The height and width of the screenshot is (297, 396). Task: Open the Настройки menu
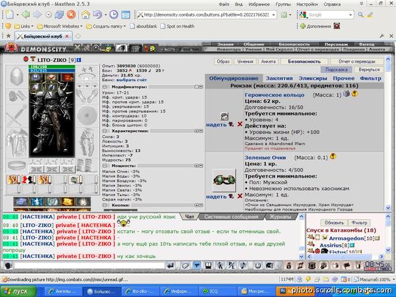[307, 5]
